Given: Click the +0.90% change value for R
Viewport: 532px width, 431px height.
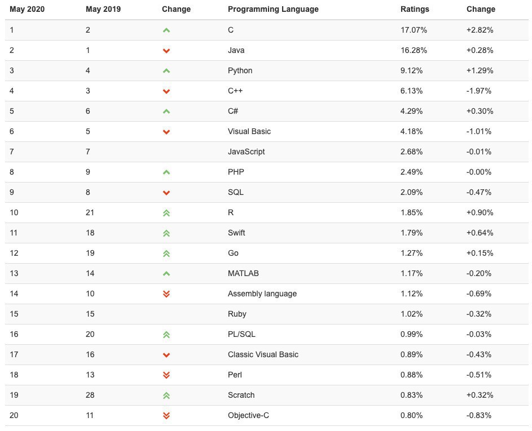Looking at the screenshot, I should (480, 212).
